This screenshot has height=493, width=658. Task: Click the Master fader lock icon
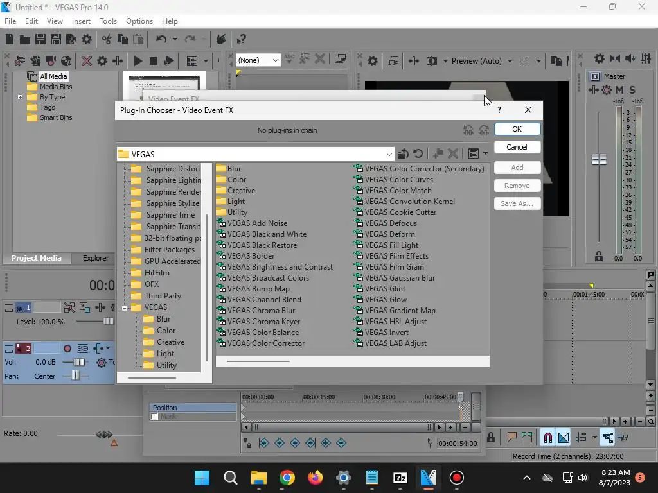click(599, 256)
